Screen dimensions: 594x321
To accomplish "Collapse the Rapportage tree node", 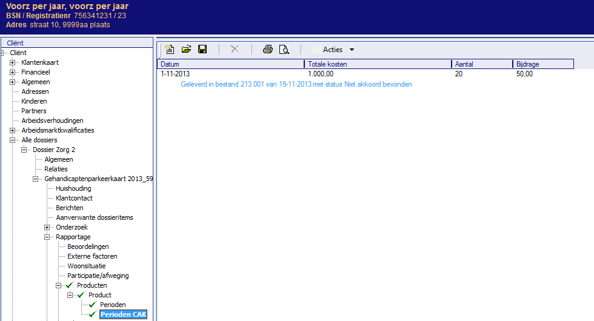I will [x=47, y=237].
